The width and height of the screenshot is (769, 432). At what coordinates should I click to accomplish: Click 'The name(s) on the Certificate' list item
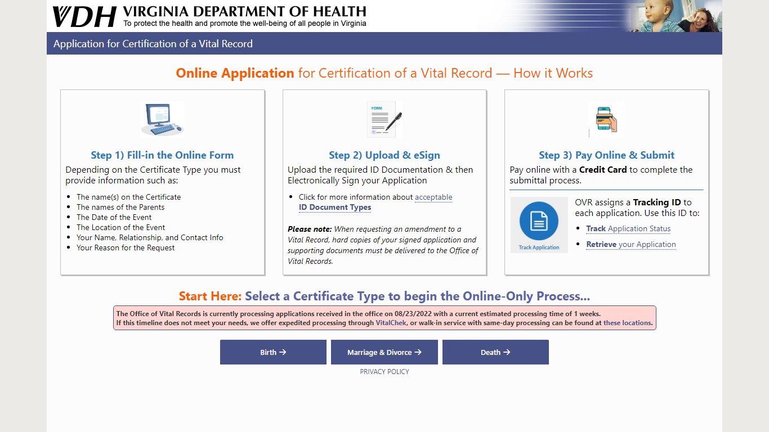pos(128,197)
